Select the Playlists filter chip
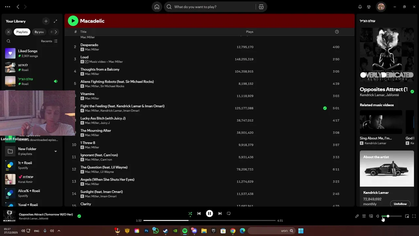Image resolution: width=419 pixels, height=236 pixels. [22, 32]
